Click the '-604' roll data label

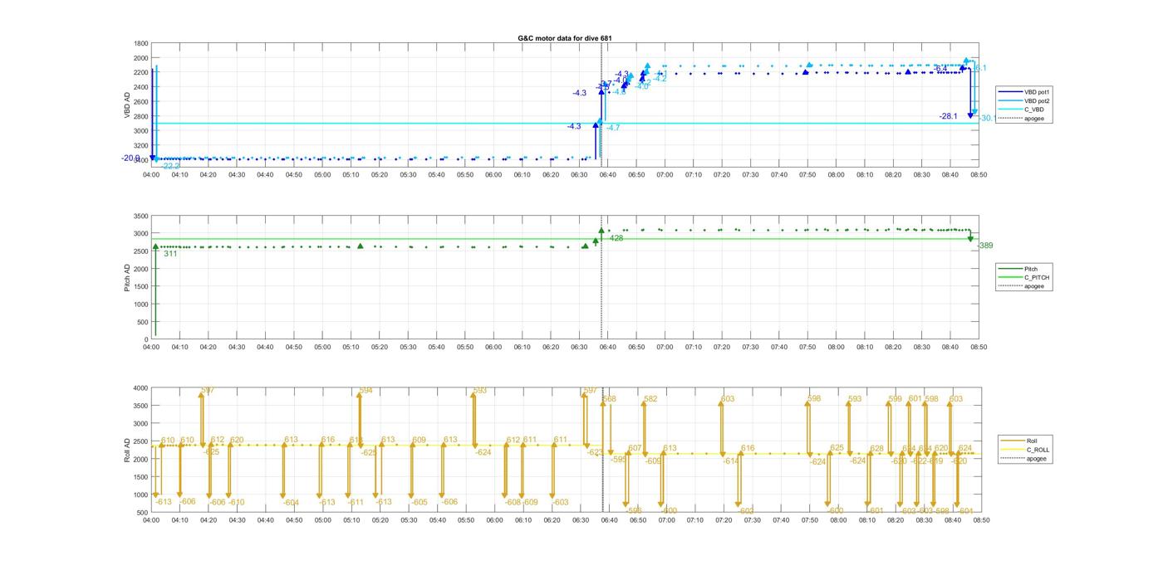point(291,503)
